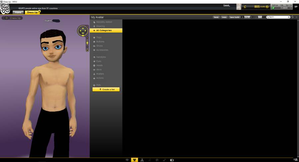Screen dimensions: 299x162
Task: Click the refresh icon beside search box
Action: point(292,17)
